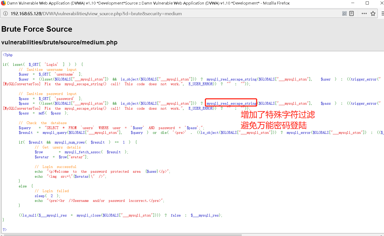Click 'mysqli_real_escape_string' in the $pass line
The image size is (384, 236).
click(231, 103)
